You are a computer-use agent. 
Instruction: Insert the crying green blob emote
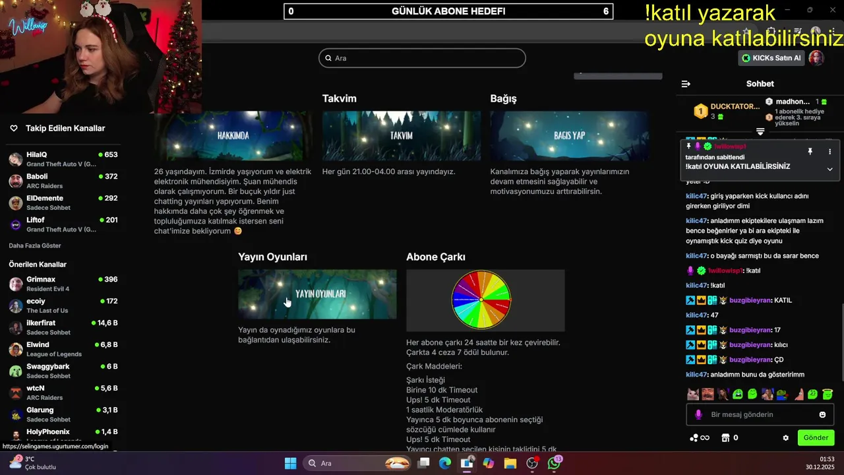click(x=738, y=394)
